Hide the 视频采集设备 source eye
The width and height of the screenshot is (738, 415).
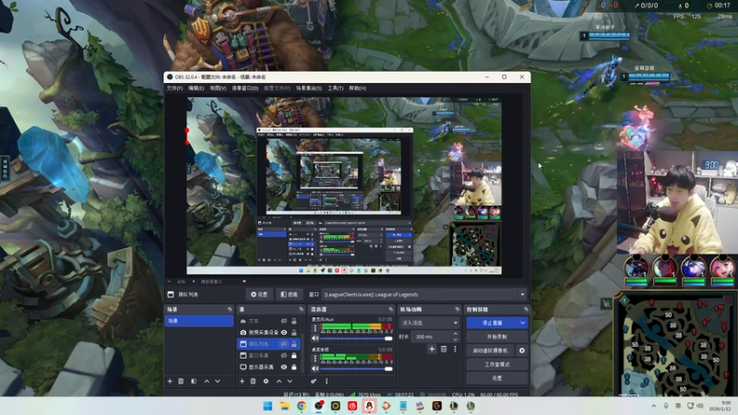(x=284, y=332)
